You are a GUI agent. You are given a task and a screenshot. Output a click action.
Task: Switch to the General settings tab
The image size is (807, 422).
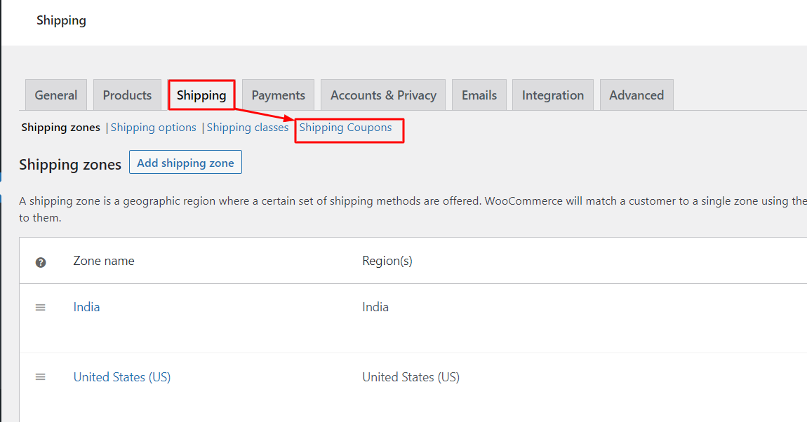[x=55, y=94]
